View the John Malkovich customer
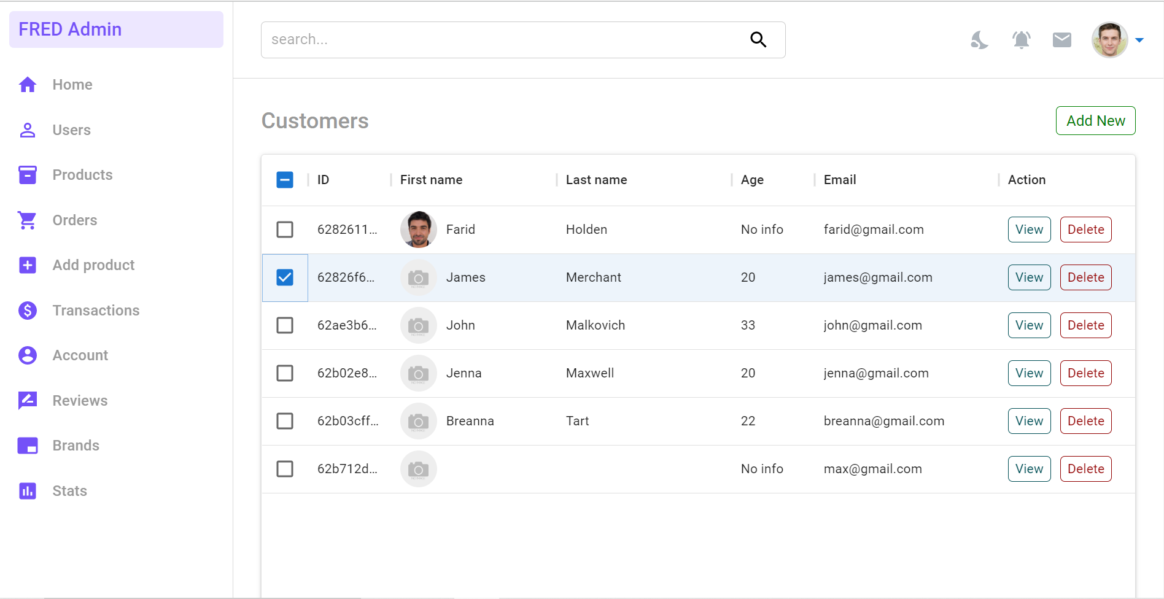 point(1030,325)
